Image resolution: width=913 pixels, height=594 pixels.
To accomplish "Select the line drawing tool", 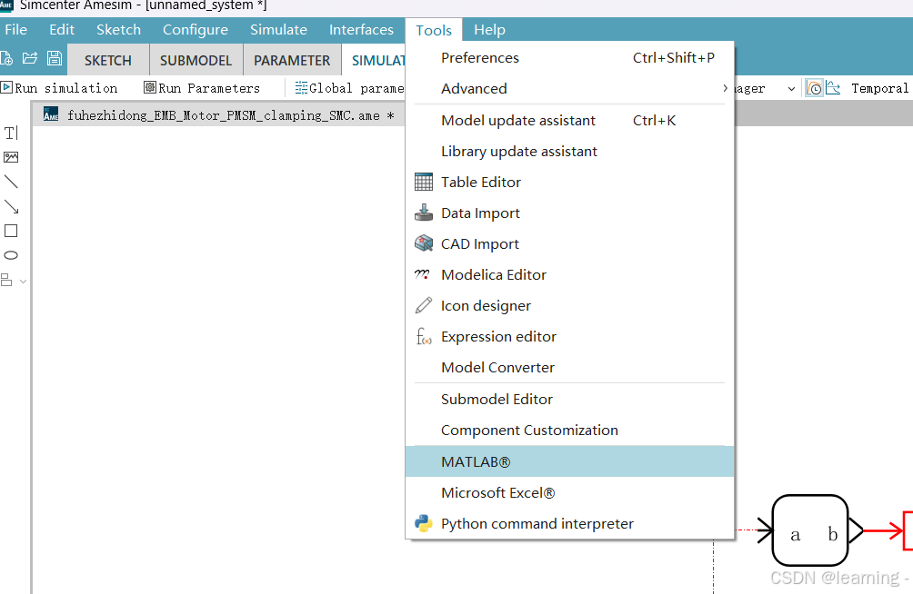I will (x=11, y=182).
